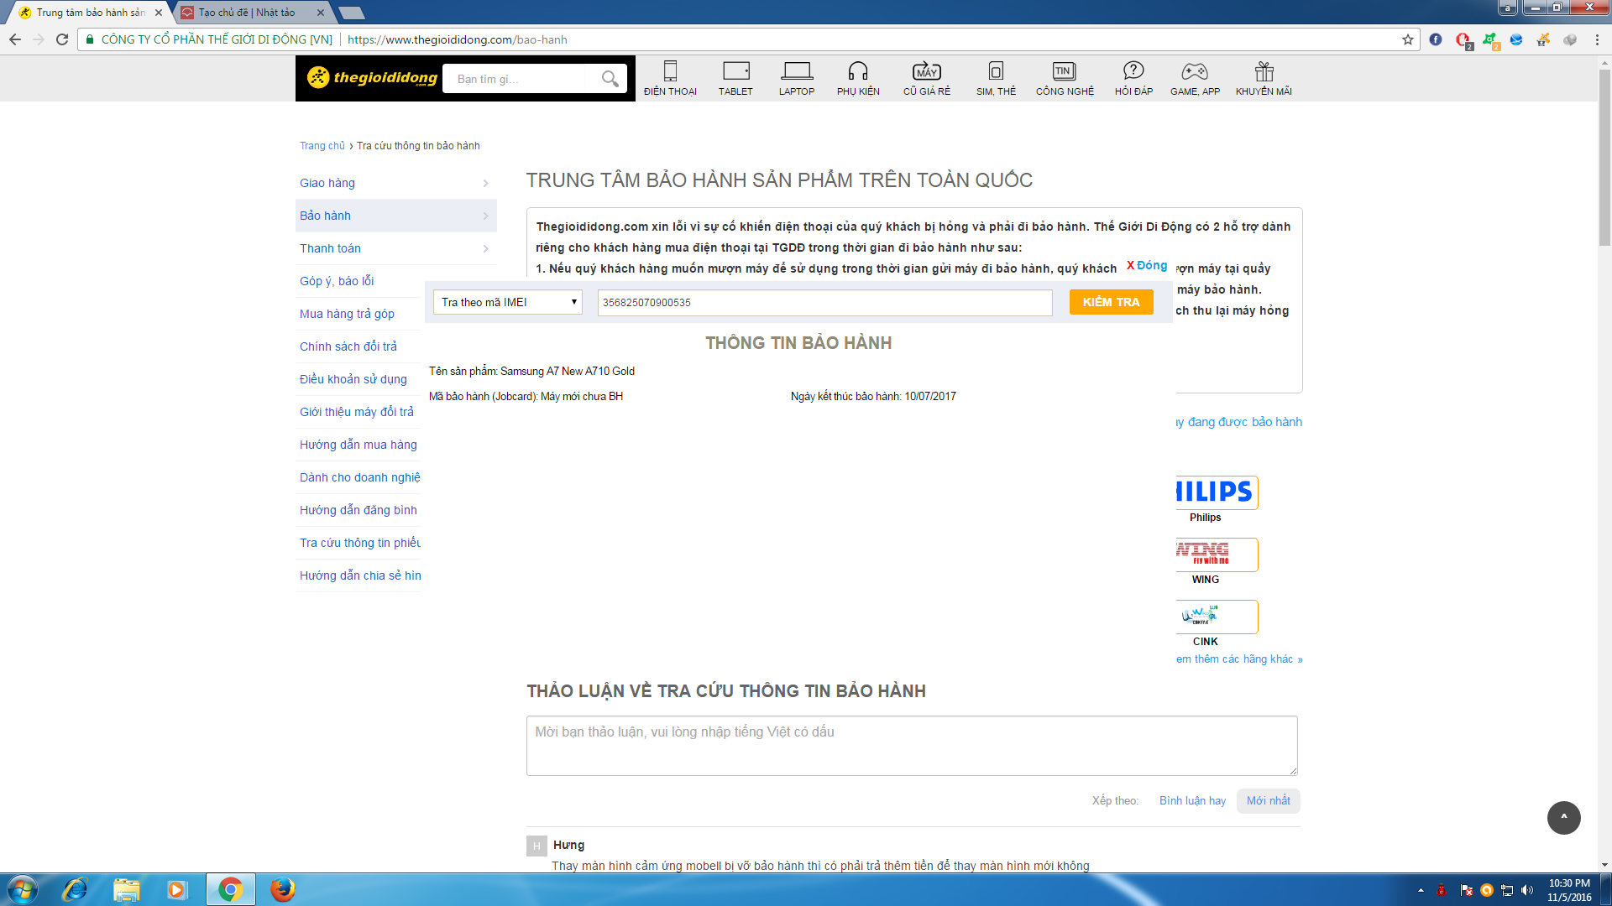Sort comments by Bình luận hay

tap(1192, 801)
